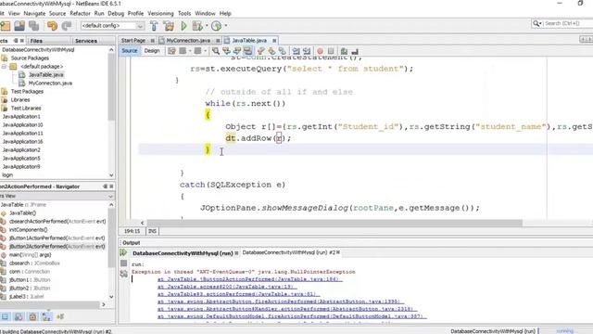Switch to the Start Page tab

tap(133, 41)
